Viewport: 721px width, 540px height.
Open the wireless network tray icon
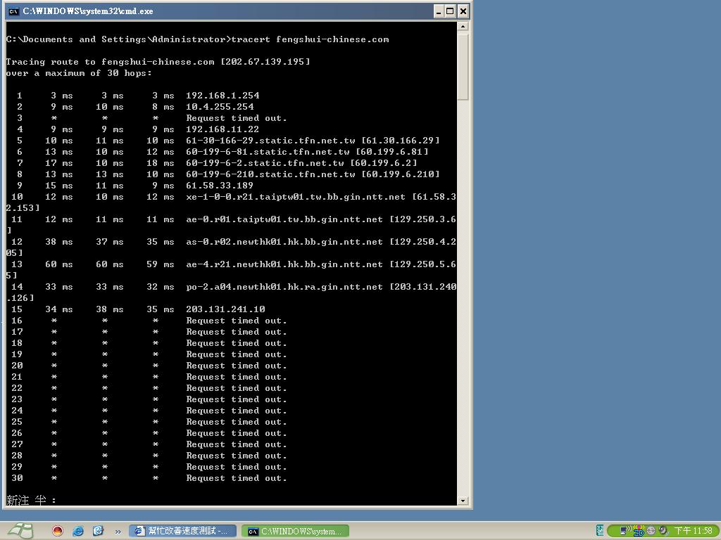[626, 531]
